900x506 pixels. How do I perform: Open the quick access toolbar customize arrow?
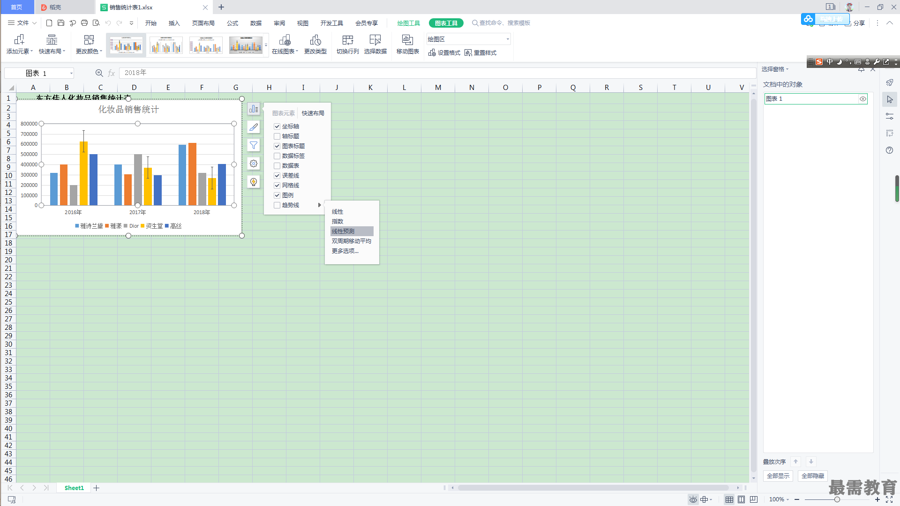[x=132, y=23]
